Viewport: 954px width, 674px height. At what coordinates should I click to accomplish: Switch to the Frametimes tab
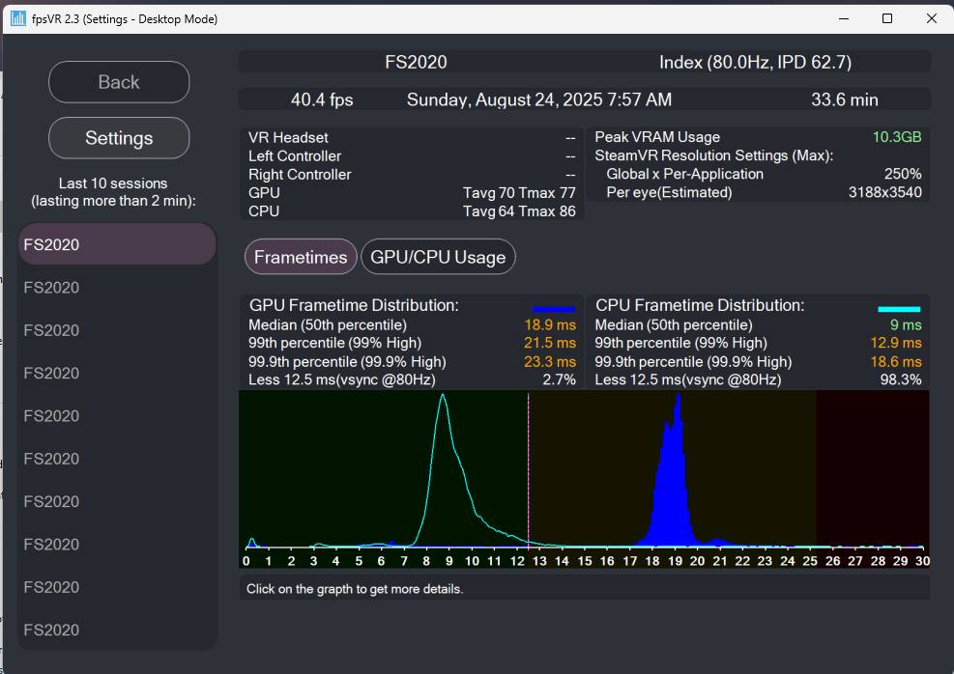(301, 257)
